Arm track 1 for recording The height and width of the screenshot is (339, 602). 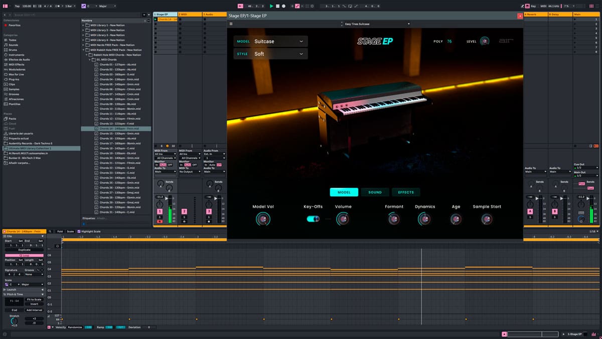160,221
